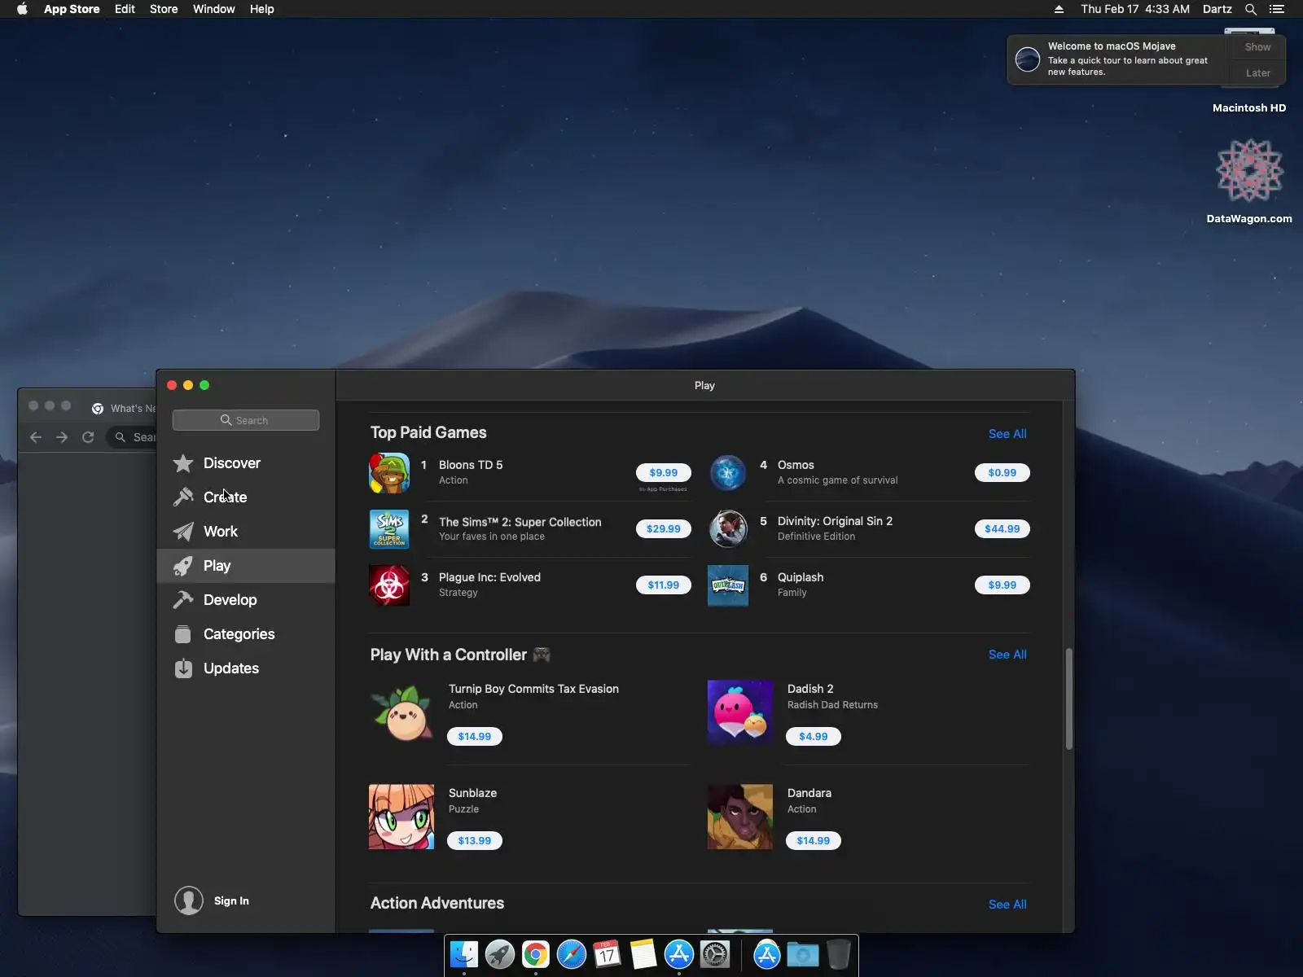Open the Dadish 2 game artwork
1303x977 pixels.
(740, 713)
